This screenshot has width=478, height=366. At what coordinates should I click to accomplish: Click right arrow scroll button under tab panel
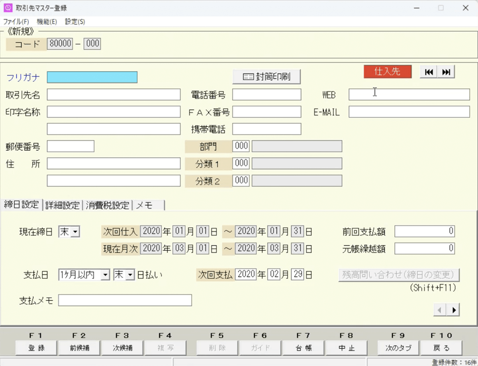click(453, 310)
